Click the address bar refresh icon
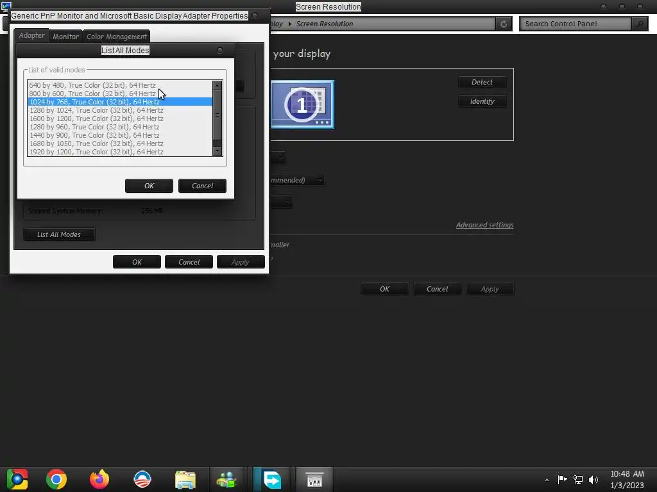This screenshot has height=492, width=657. (x=504, y=24)
